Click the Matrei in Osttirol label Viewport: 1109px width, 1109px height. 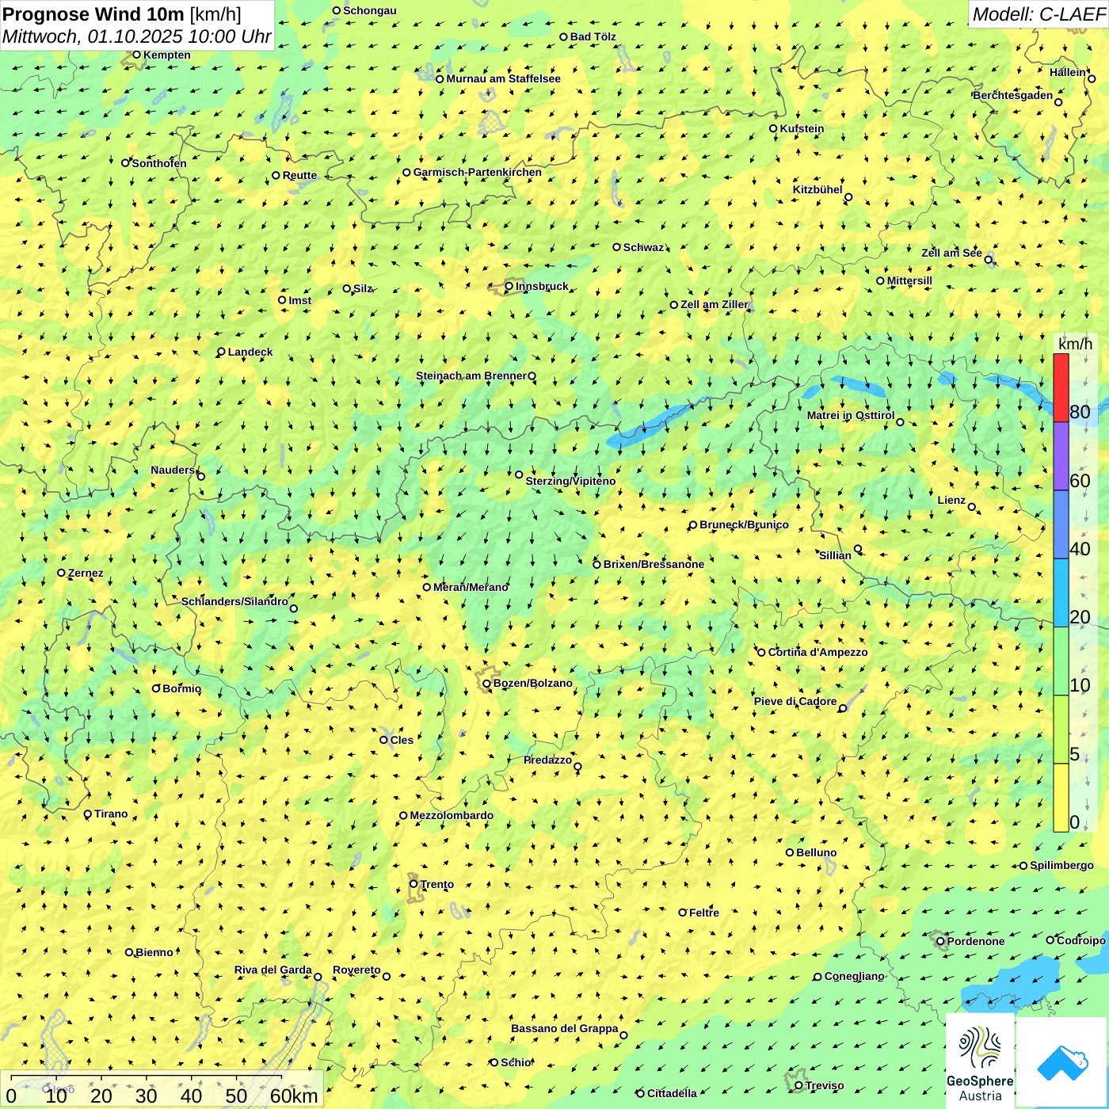[851, 415]
